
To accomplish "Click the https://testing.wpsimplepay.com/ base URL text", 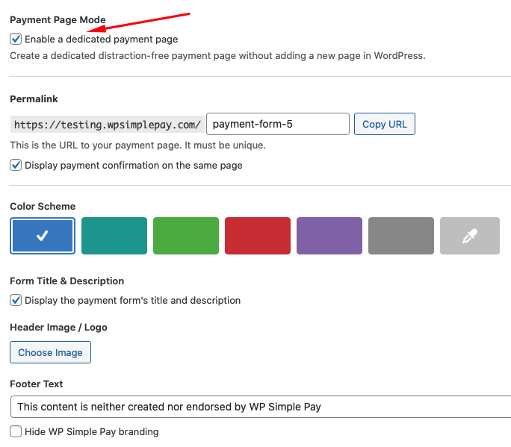I will coord(107,124).
